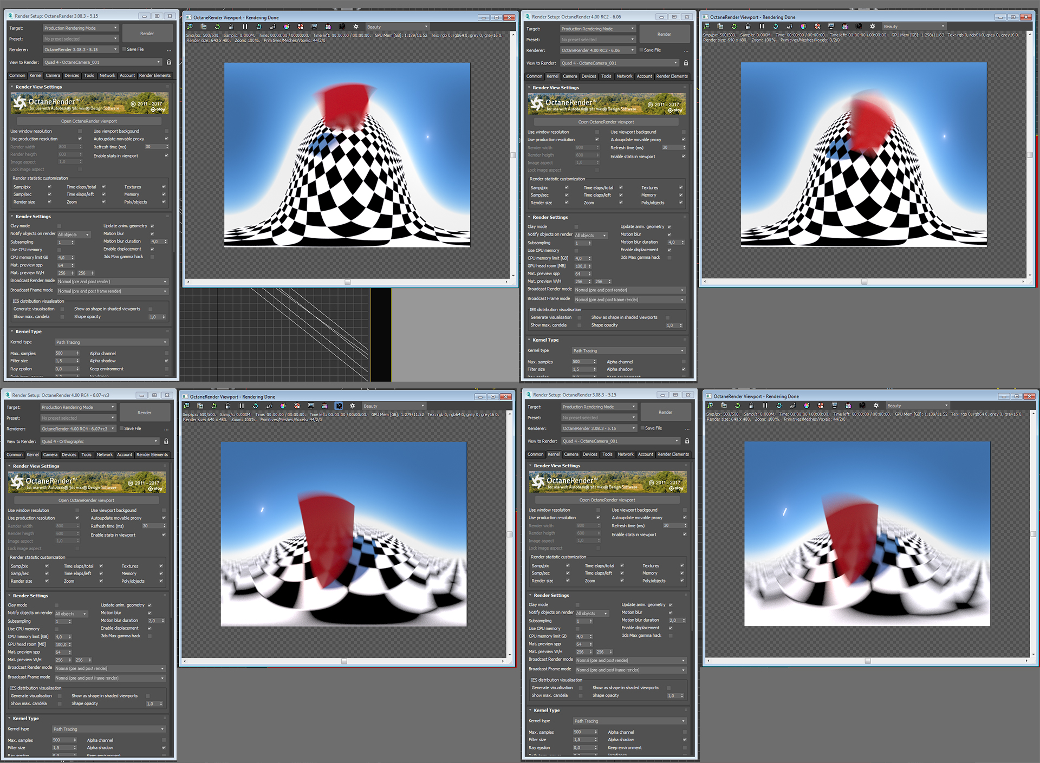
Task: Enable Save File in the 4.00 RC4 Render Setup
Action: click(x=120, y=428)
